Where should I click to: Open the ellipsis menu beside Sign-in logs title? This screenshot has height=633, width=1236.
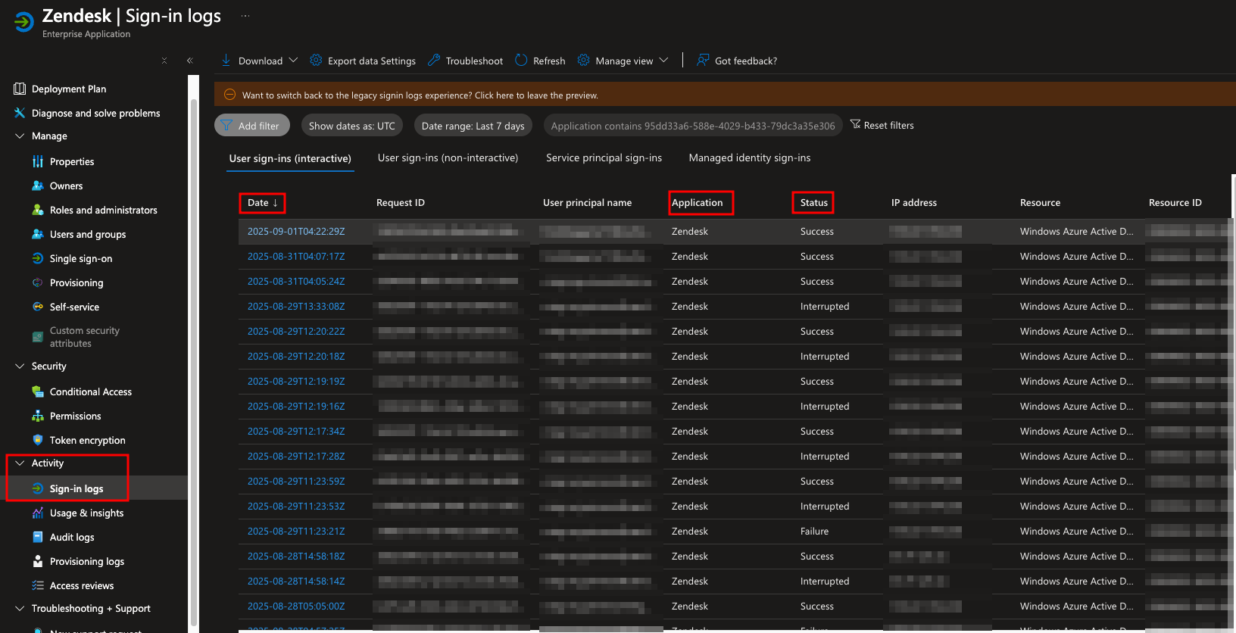[x=245, y=16]
